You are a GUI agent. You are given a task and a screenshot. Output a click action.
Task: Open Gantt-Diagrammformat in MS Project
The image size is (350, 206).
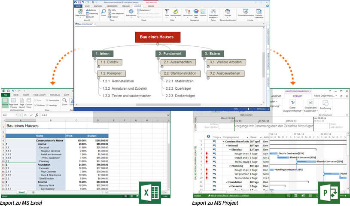click(292, 106)
